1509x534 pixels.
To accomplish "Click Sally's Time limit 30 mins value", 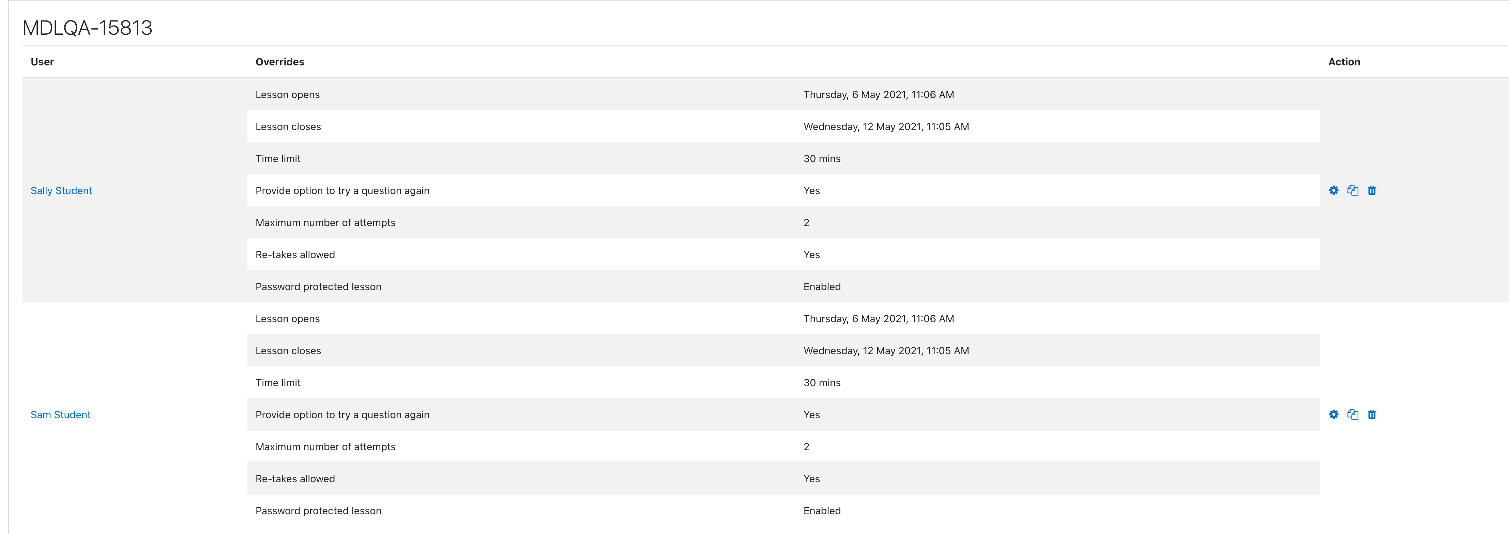I will [x=822, y=159].
